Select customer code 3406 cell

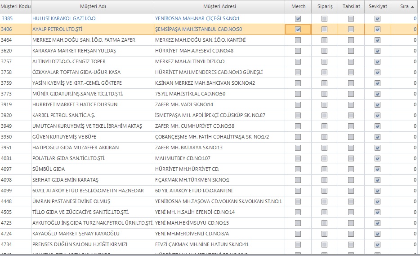point(16,29)
